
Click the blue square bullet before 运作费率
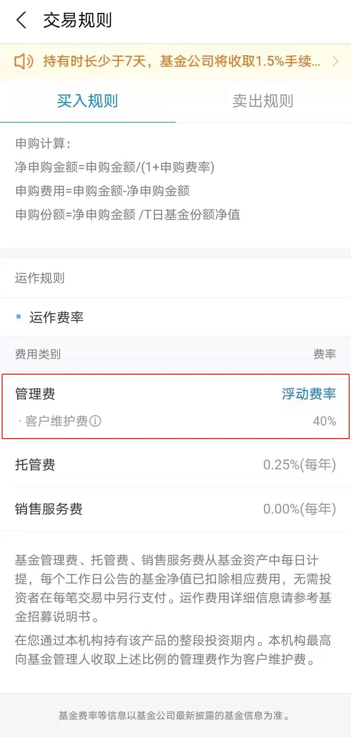pos(19,316)
